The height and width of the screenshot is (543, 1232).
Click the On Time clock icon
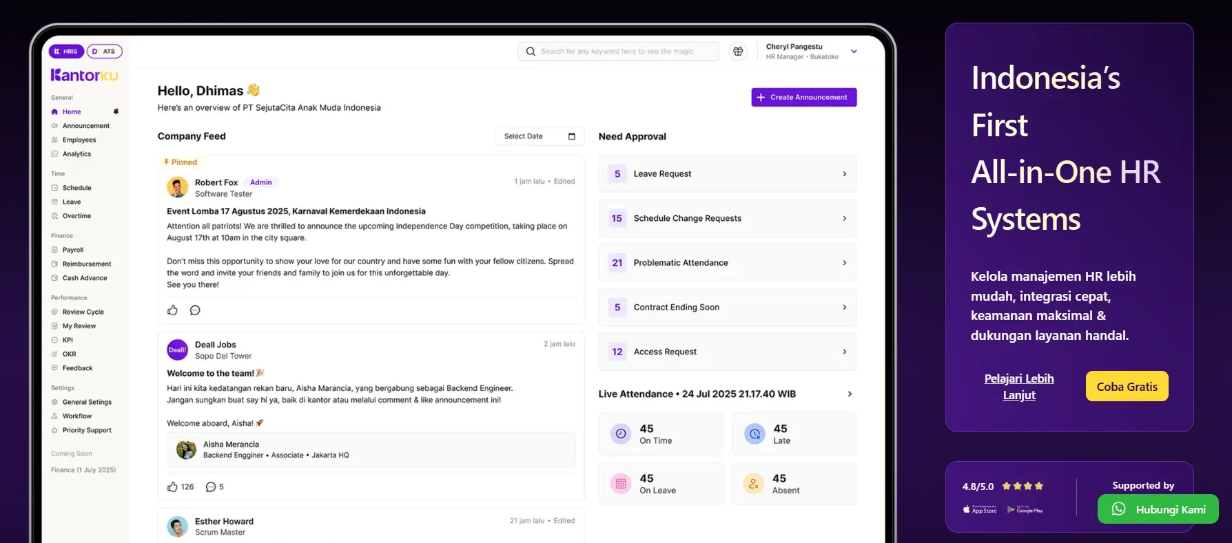(x=621, y=434)
